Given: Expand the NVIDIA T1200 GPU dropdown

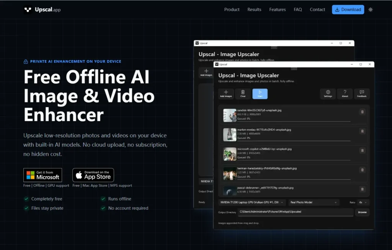Looking at the screenshot, I should coord(252,202).
